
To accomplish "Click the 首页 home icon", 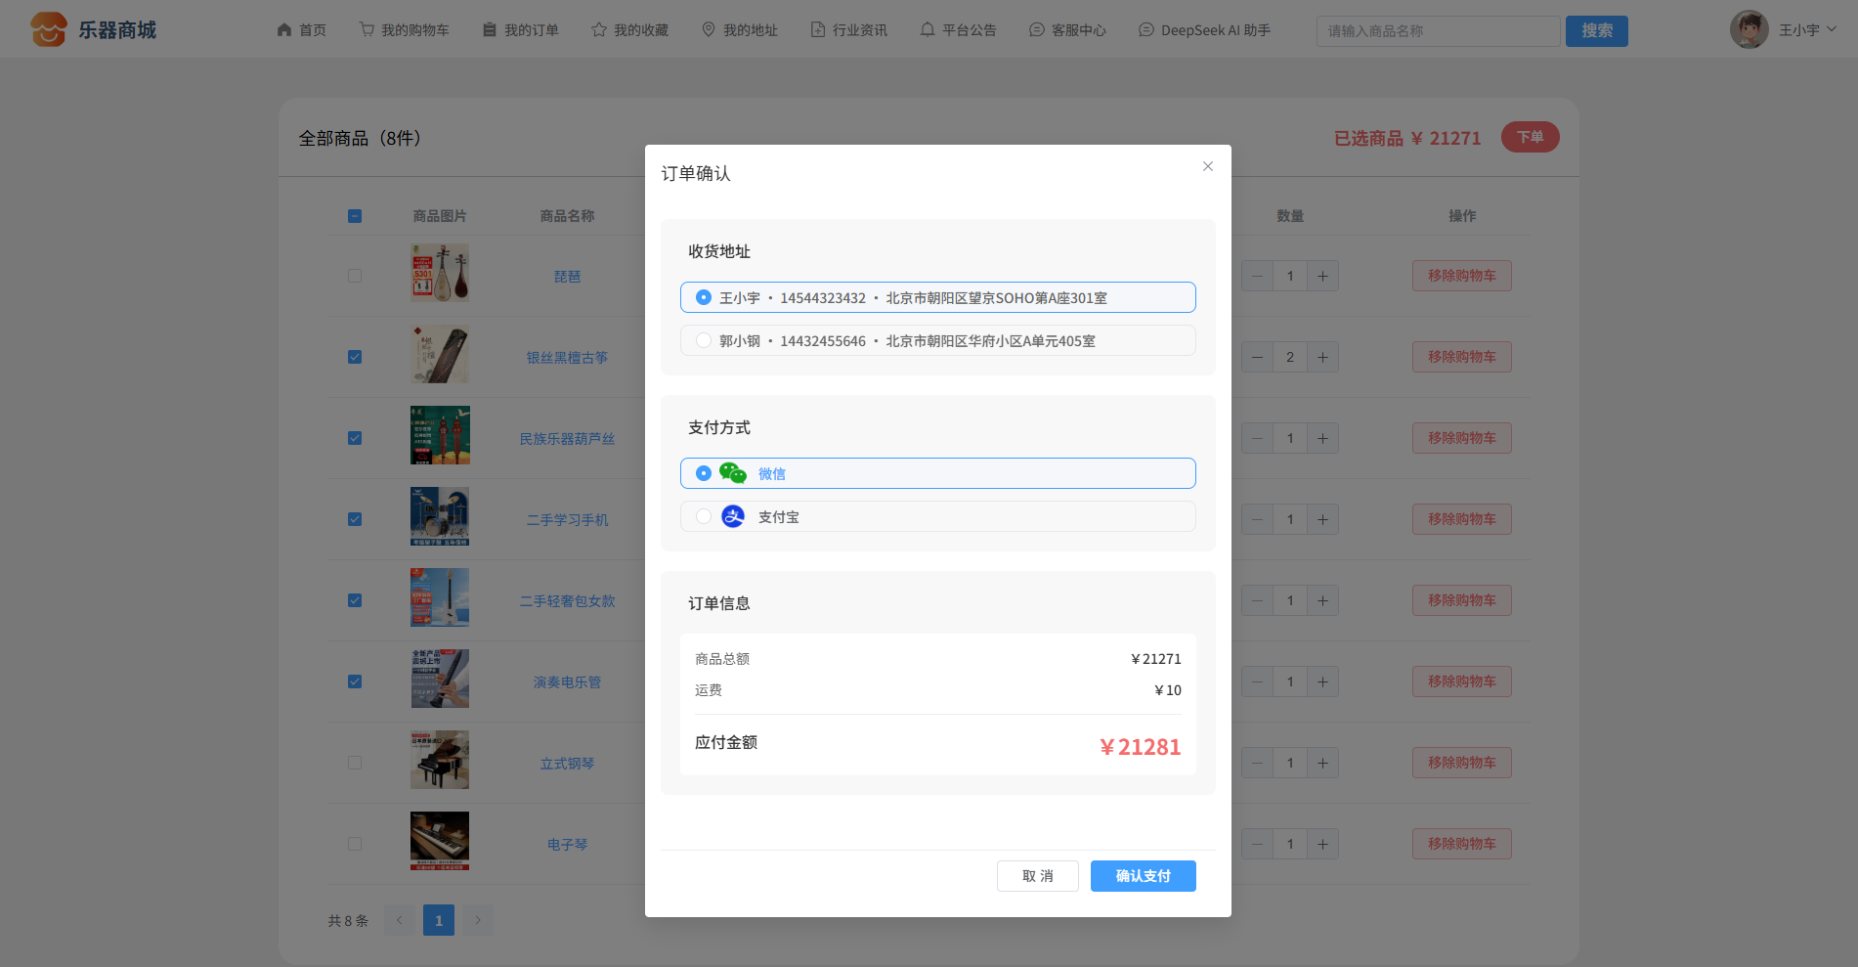I will coord(284,30).
